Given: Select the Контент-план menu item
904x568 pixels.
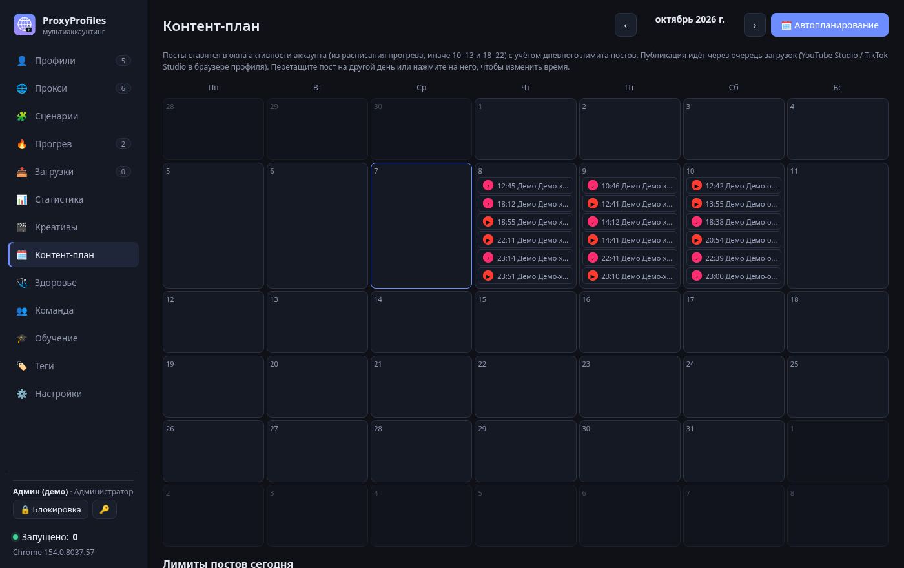Looking at the screenshot, I should pyautogui.click(x=73, y=255).
